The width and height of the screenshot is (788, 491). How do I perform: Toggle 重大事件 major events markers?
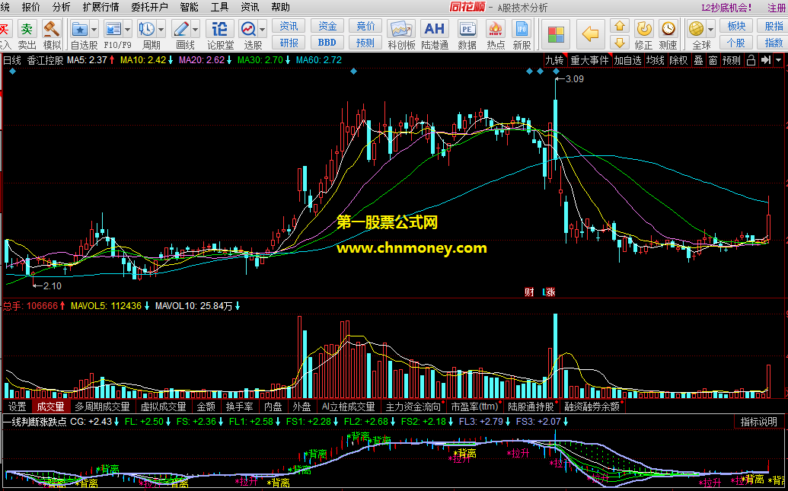(589, 60)
